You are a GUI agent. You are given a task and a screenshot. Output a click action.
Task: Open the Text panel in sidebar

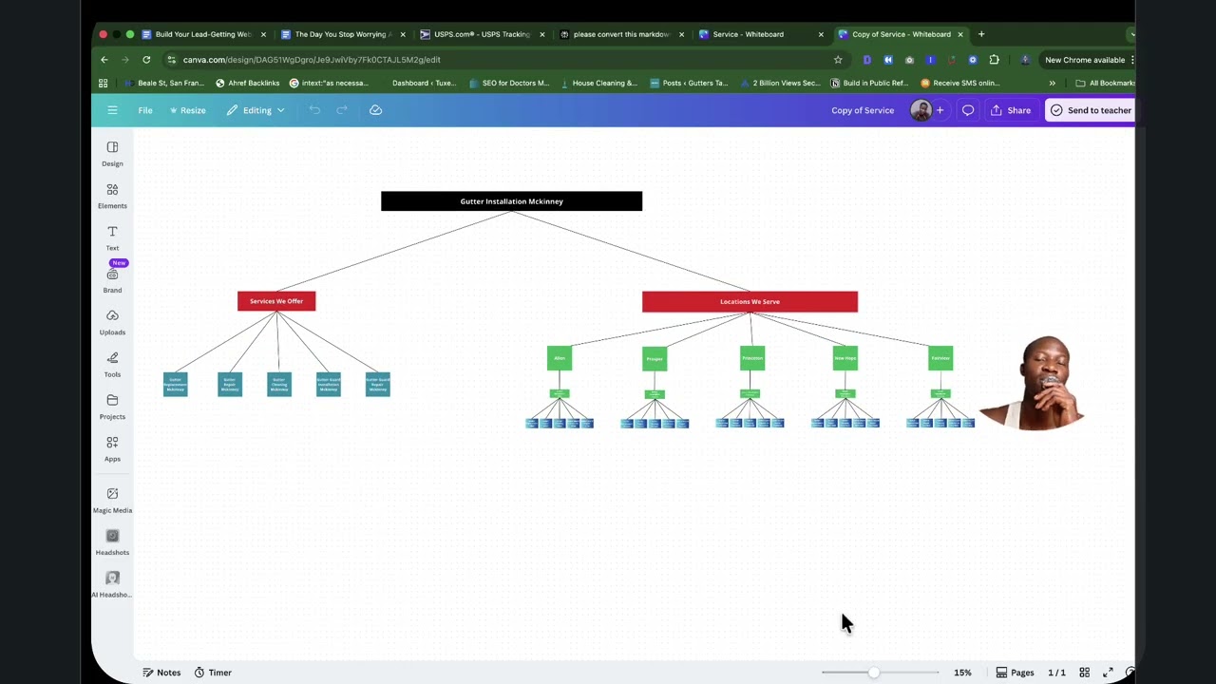112,237
